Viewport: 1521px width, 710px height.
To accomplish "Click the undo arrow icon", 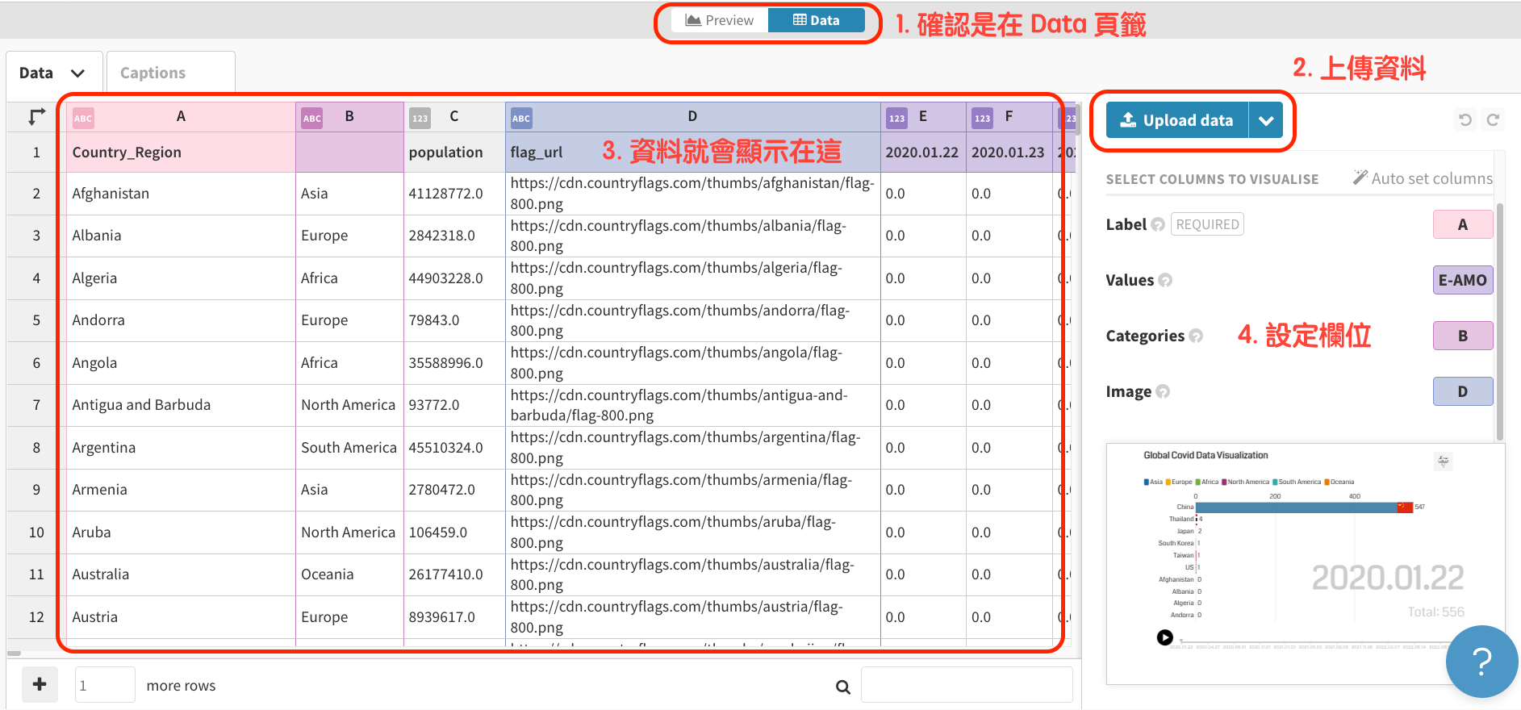I will click(x=1465, y=120).
